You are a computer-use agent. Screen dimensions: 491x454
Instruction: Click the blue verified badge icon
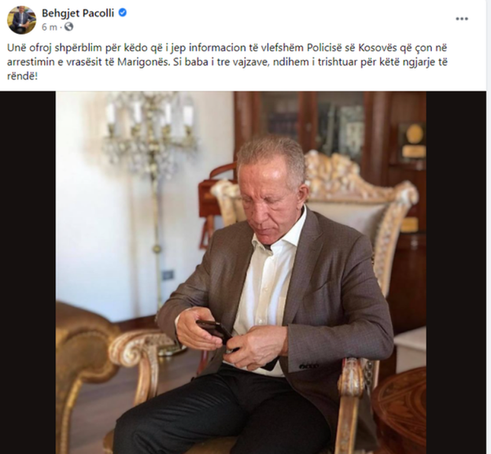(x=123, y=13)
